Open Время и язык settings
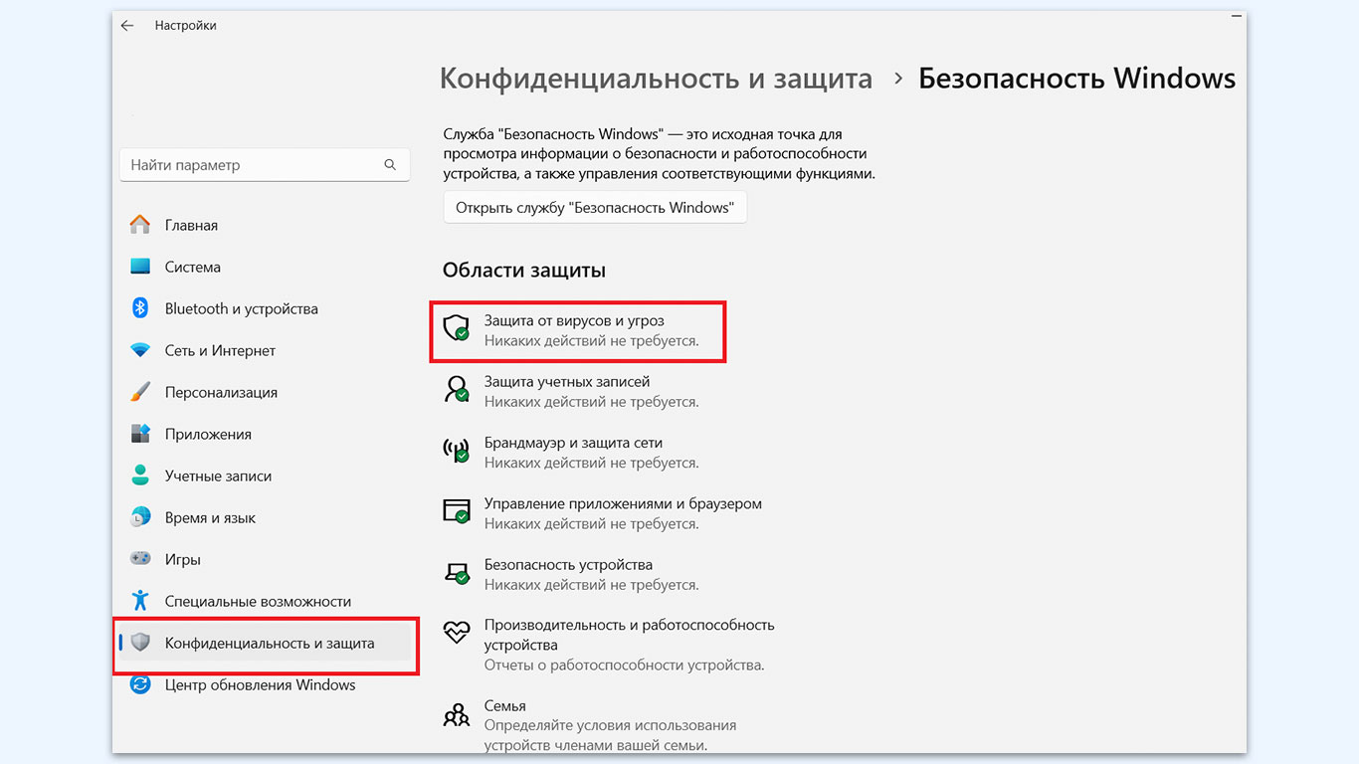1359x764 pixels. 264,517
